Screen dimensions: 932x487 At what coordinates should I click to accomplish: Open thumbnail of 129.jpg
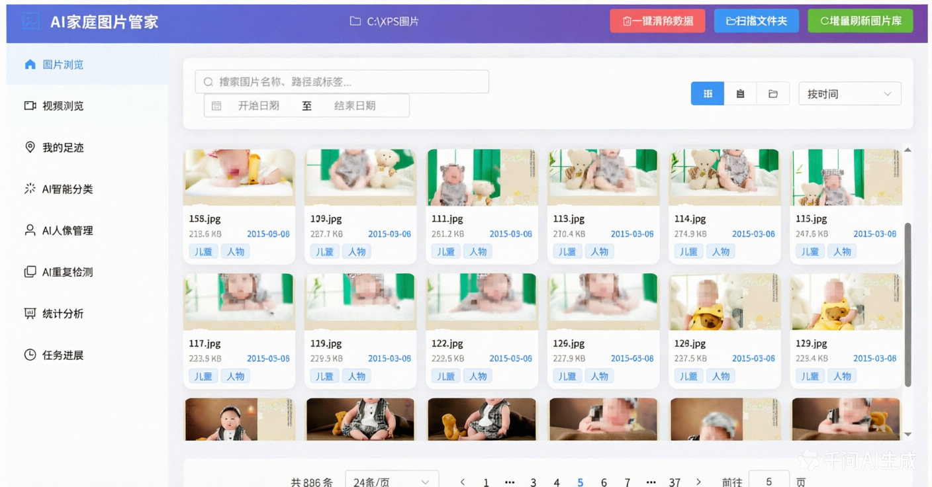coord(847,302)
